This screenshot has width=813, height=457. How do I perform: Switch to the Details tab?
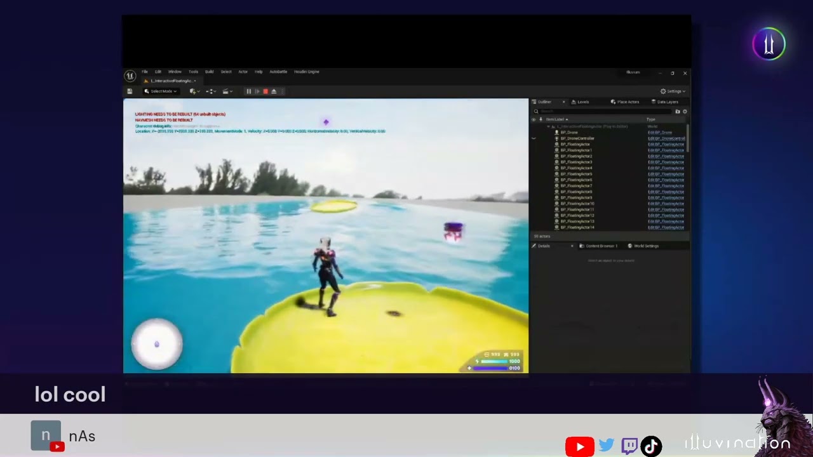point(544,246)
